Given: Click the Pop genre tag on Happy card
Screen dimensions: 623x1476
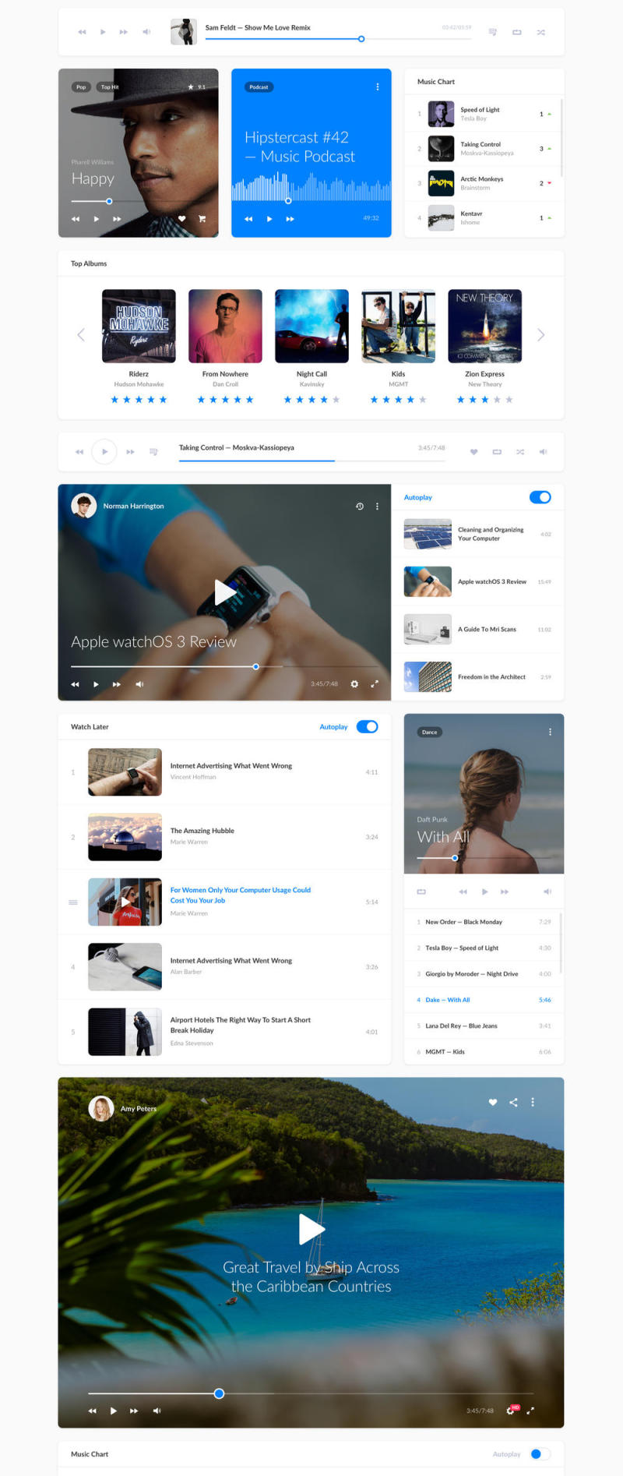Looking at the screenshot, I should tap(81, 87).
